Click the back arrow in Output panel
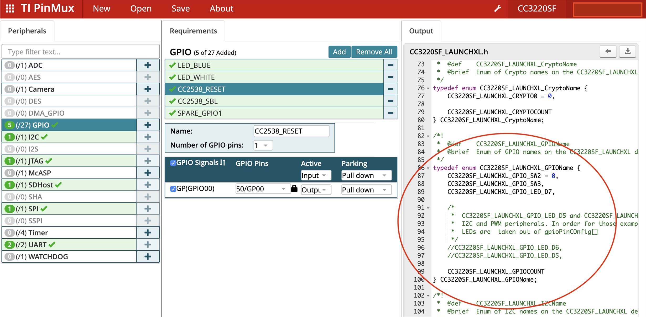The width and height of the screenshot is (646, 317). [x=608, y=51]
